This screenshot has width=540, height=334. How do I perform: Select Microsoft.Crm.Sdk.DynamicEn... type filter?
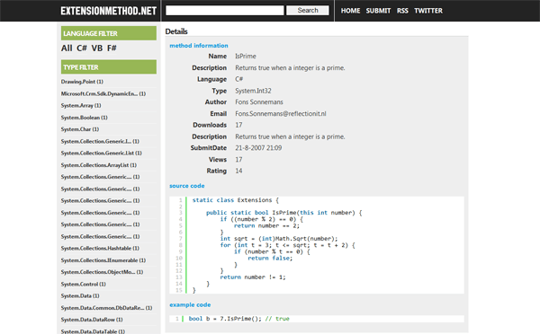[103, 93]
